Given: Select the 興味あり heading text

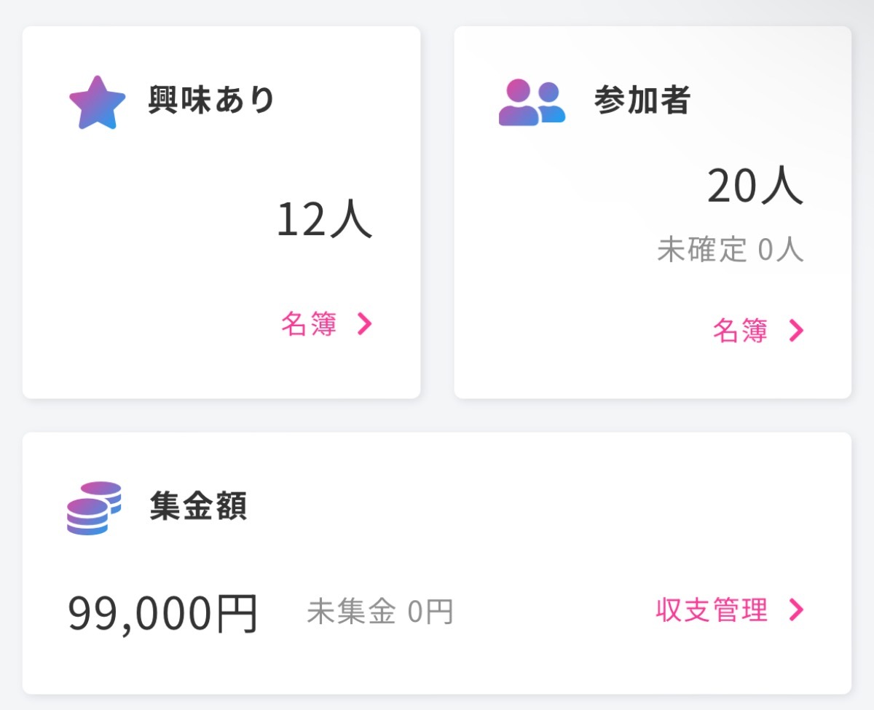Looking at the screenshot, I should point(211,100).
